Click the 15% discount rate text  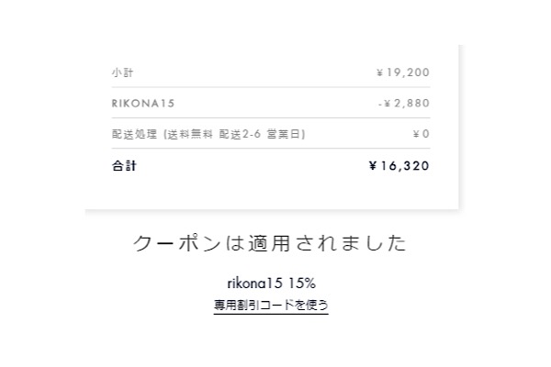coord(302,282)
